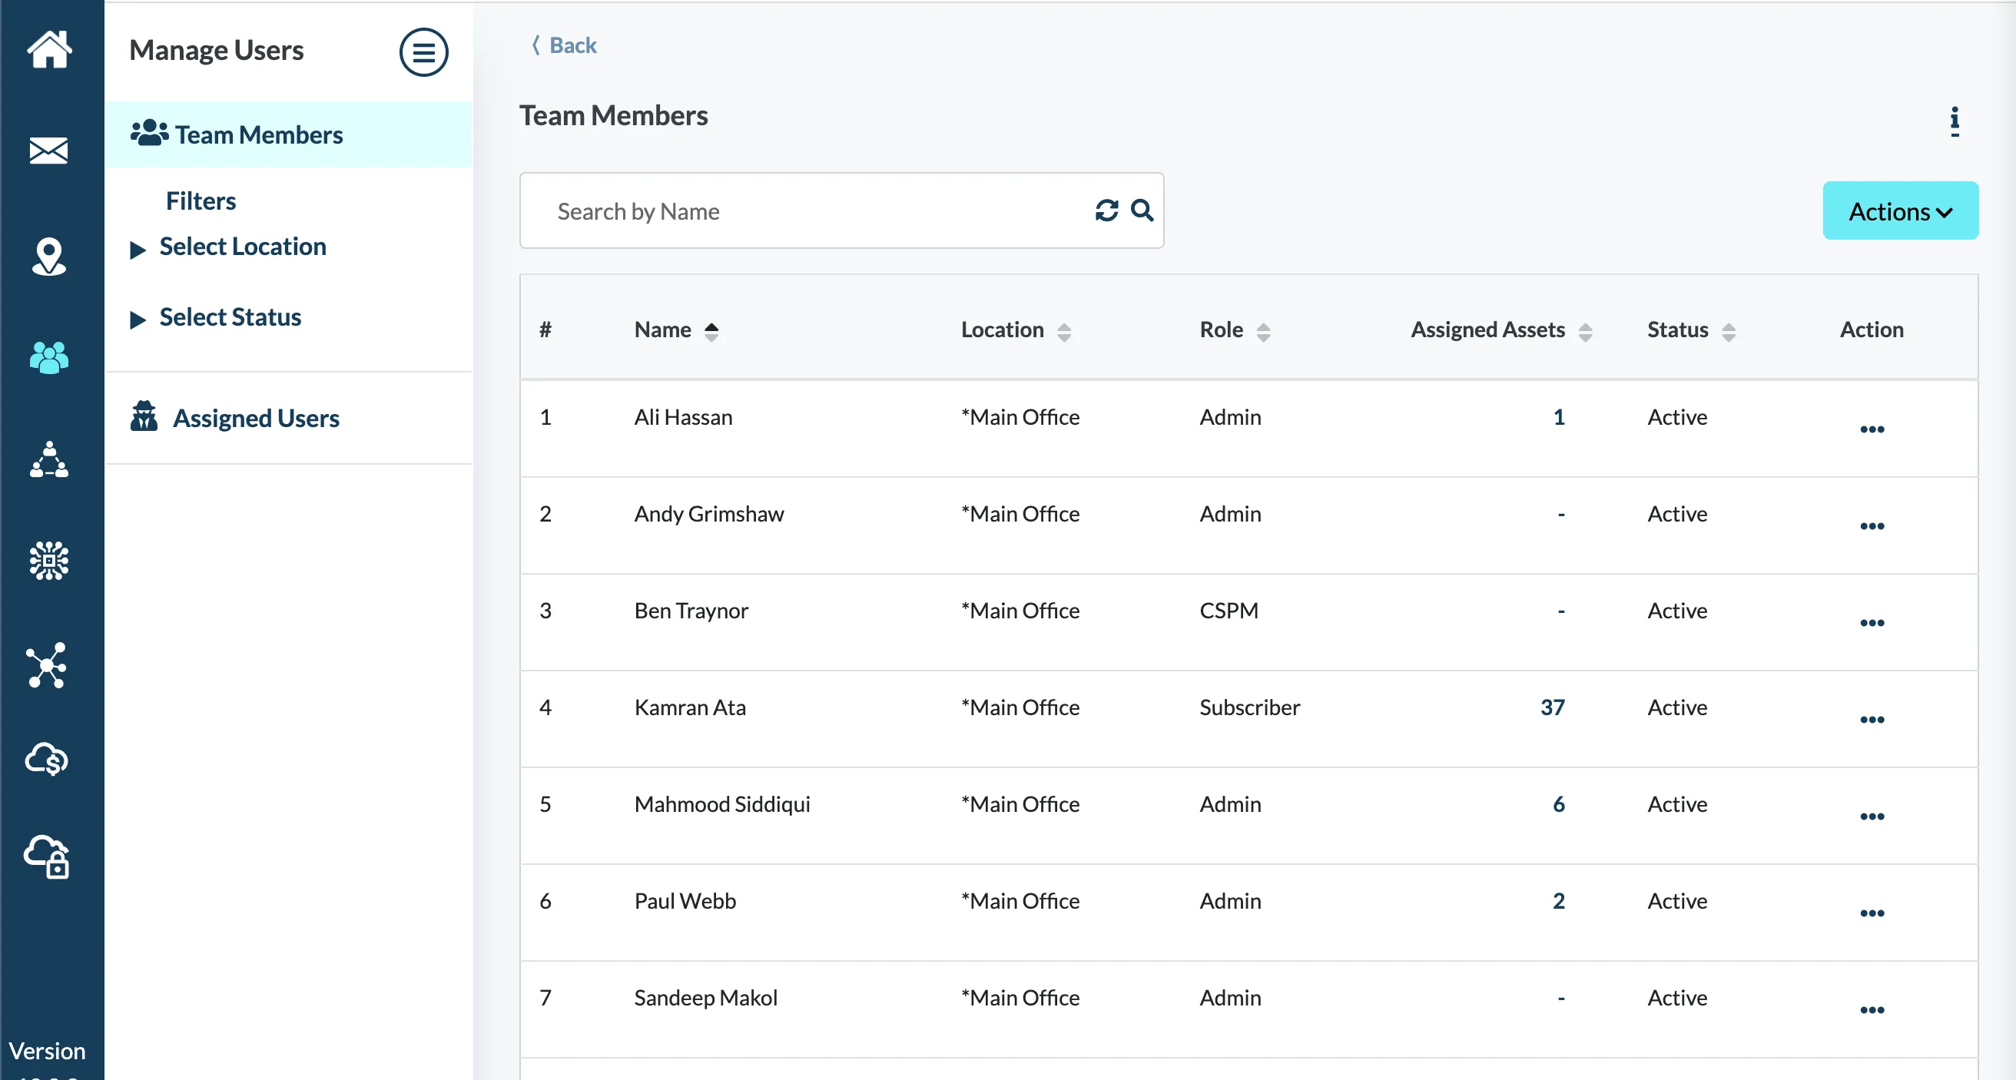Click the refresh icon in the search bar
The width and height of the screenshot is (2016, 1080).
(x=1106, y=210)
